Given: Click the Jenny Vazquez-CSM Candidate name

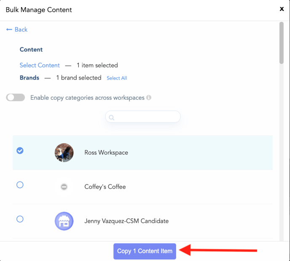Looking at the screenshot, I should pyautogui.click(x=126, y=221).
